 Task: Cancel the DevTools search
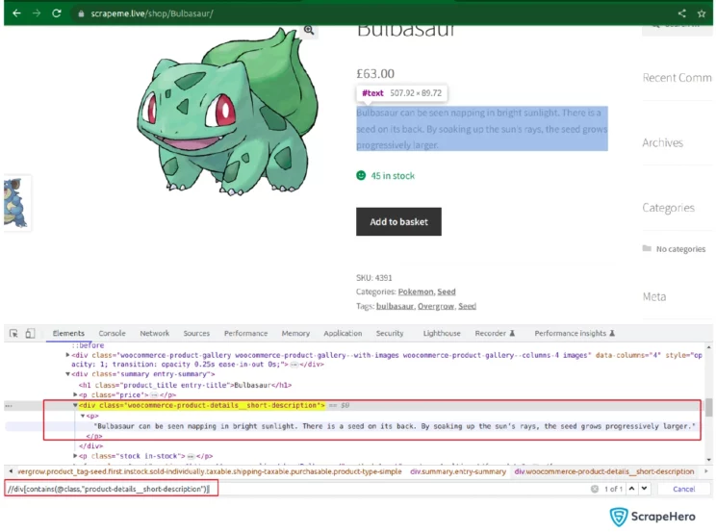pos(683,489)
